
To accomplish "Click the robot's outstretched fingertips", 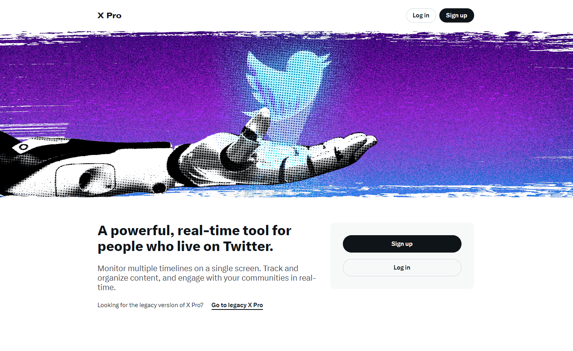I will click(x=362, y=141).
